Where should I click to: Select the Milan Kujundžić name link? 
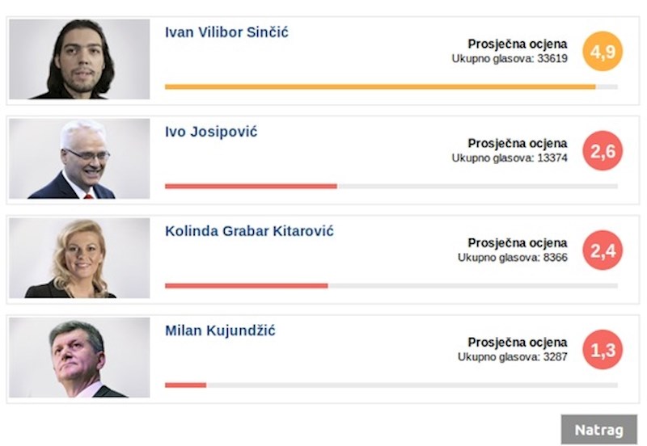[x=220, y=330]
